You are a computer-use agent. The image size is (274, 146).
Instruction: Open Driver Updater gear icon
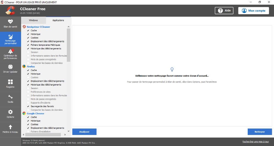click(x=10, y=67)
